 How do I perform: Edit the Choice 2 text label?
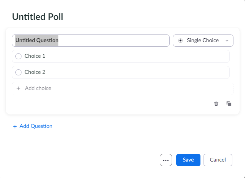tap(35, 72)
